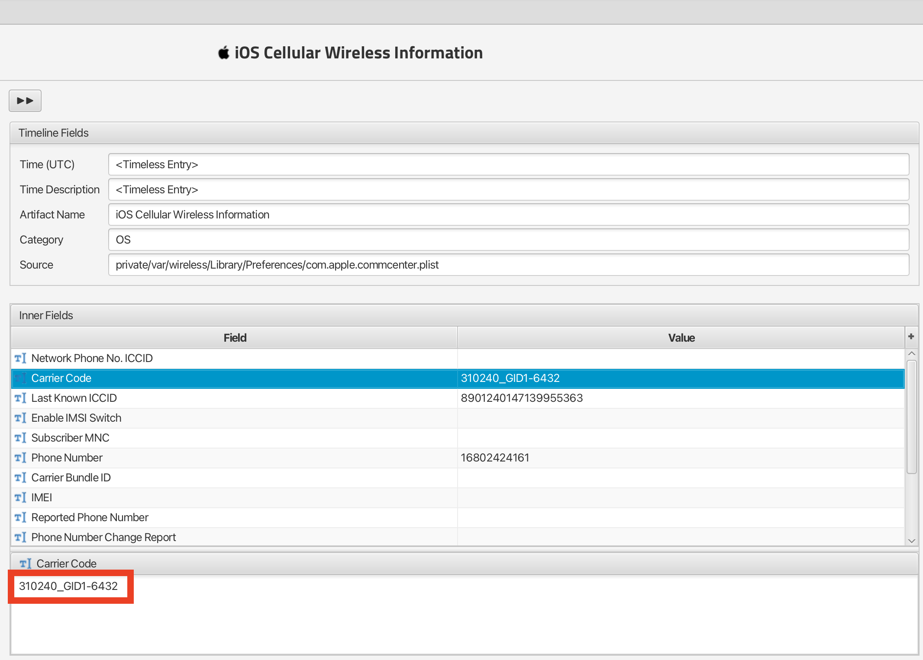Click ICCID value 8901240147139955363
923x660 pixels.
click(x=522, y=398)
